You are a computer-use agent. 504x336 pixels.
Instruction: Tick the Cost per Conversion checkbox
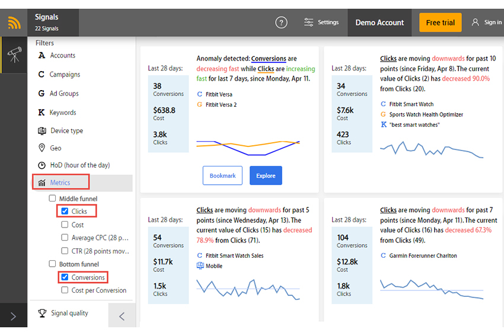click(65, 290)
